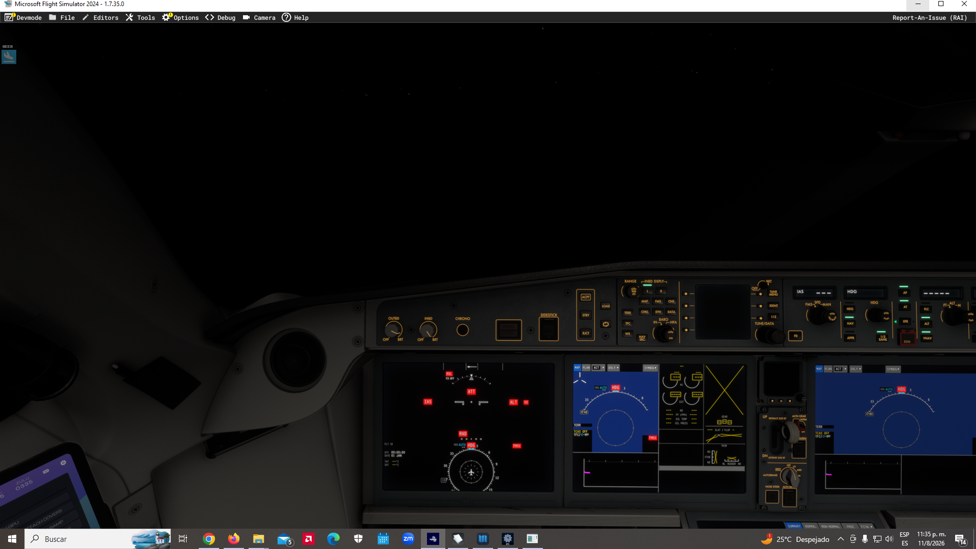
Task: Engage the ALT hold button
Action: point(926,324)
